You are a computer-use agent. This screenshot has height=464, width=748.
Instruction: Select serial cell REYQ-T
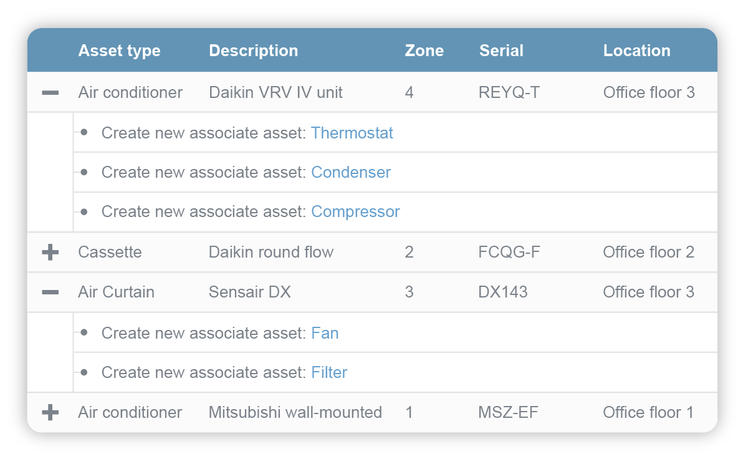tap(509, 93)
